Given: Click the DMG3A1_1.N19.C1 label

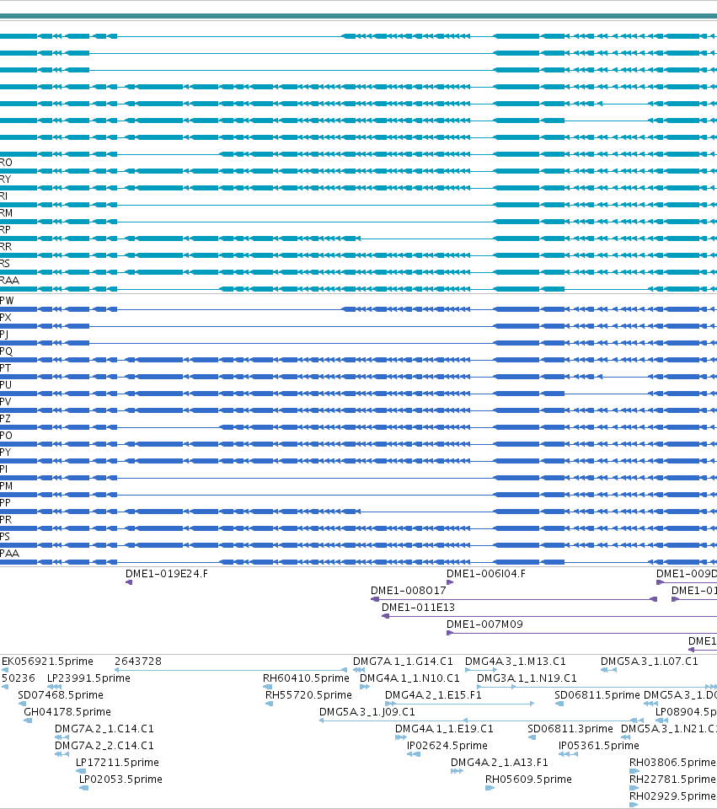Looking at the screenshot, I should [527, 678].
